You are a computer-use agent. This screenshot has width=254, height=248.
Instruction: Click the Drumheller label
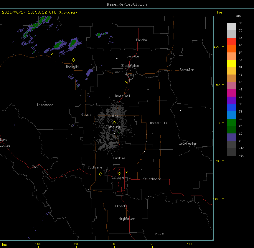tap(188, 143)
